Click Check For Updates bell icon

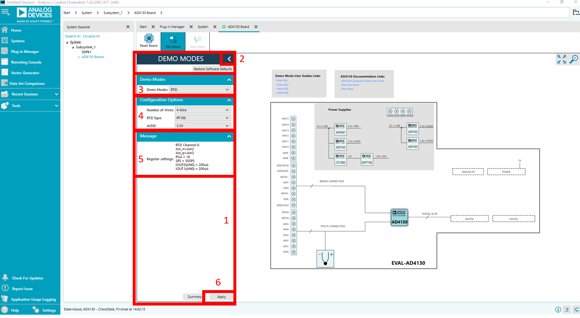click(5, 278)
